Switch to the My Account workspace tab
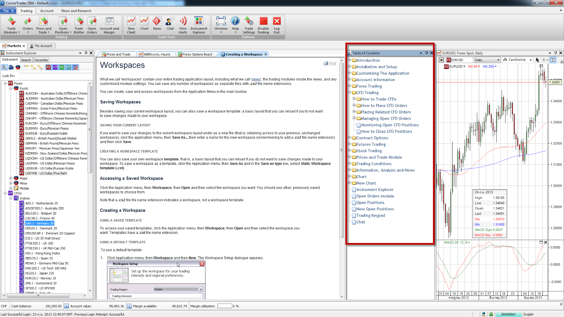 point(42,46)
